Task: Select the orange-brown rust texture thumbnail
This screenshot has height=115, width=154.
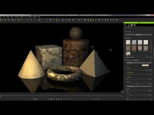Action: 134,48
